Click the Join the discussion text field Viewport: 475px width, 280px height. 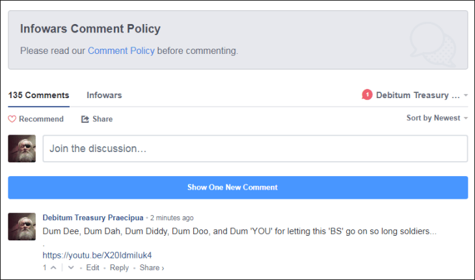tap(254, 149)
